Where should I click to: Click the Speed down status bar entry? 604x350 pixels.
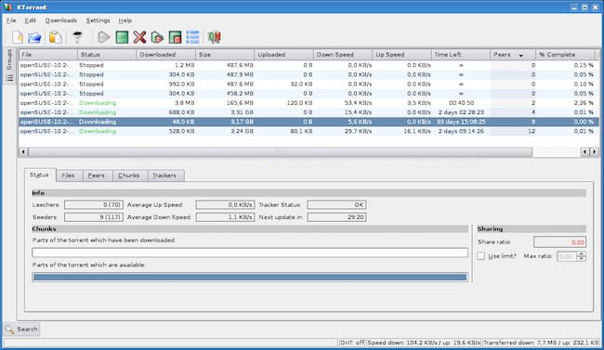[x=424, y=343]
